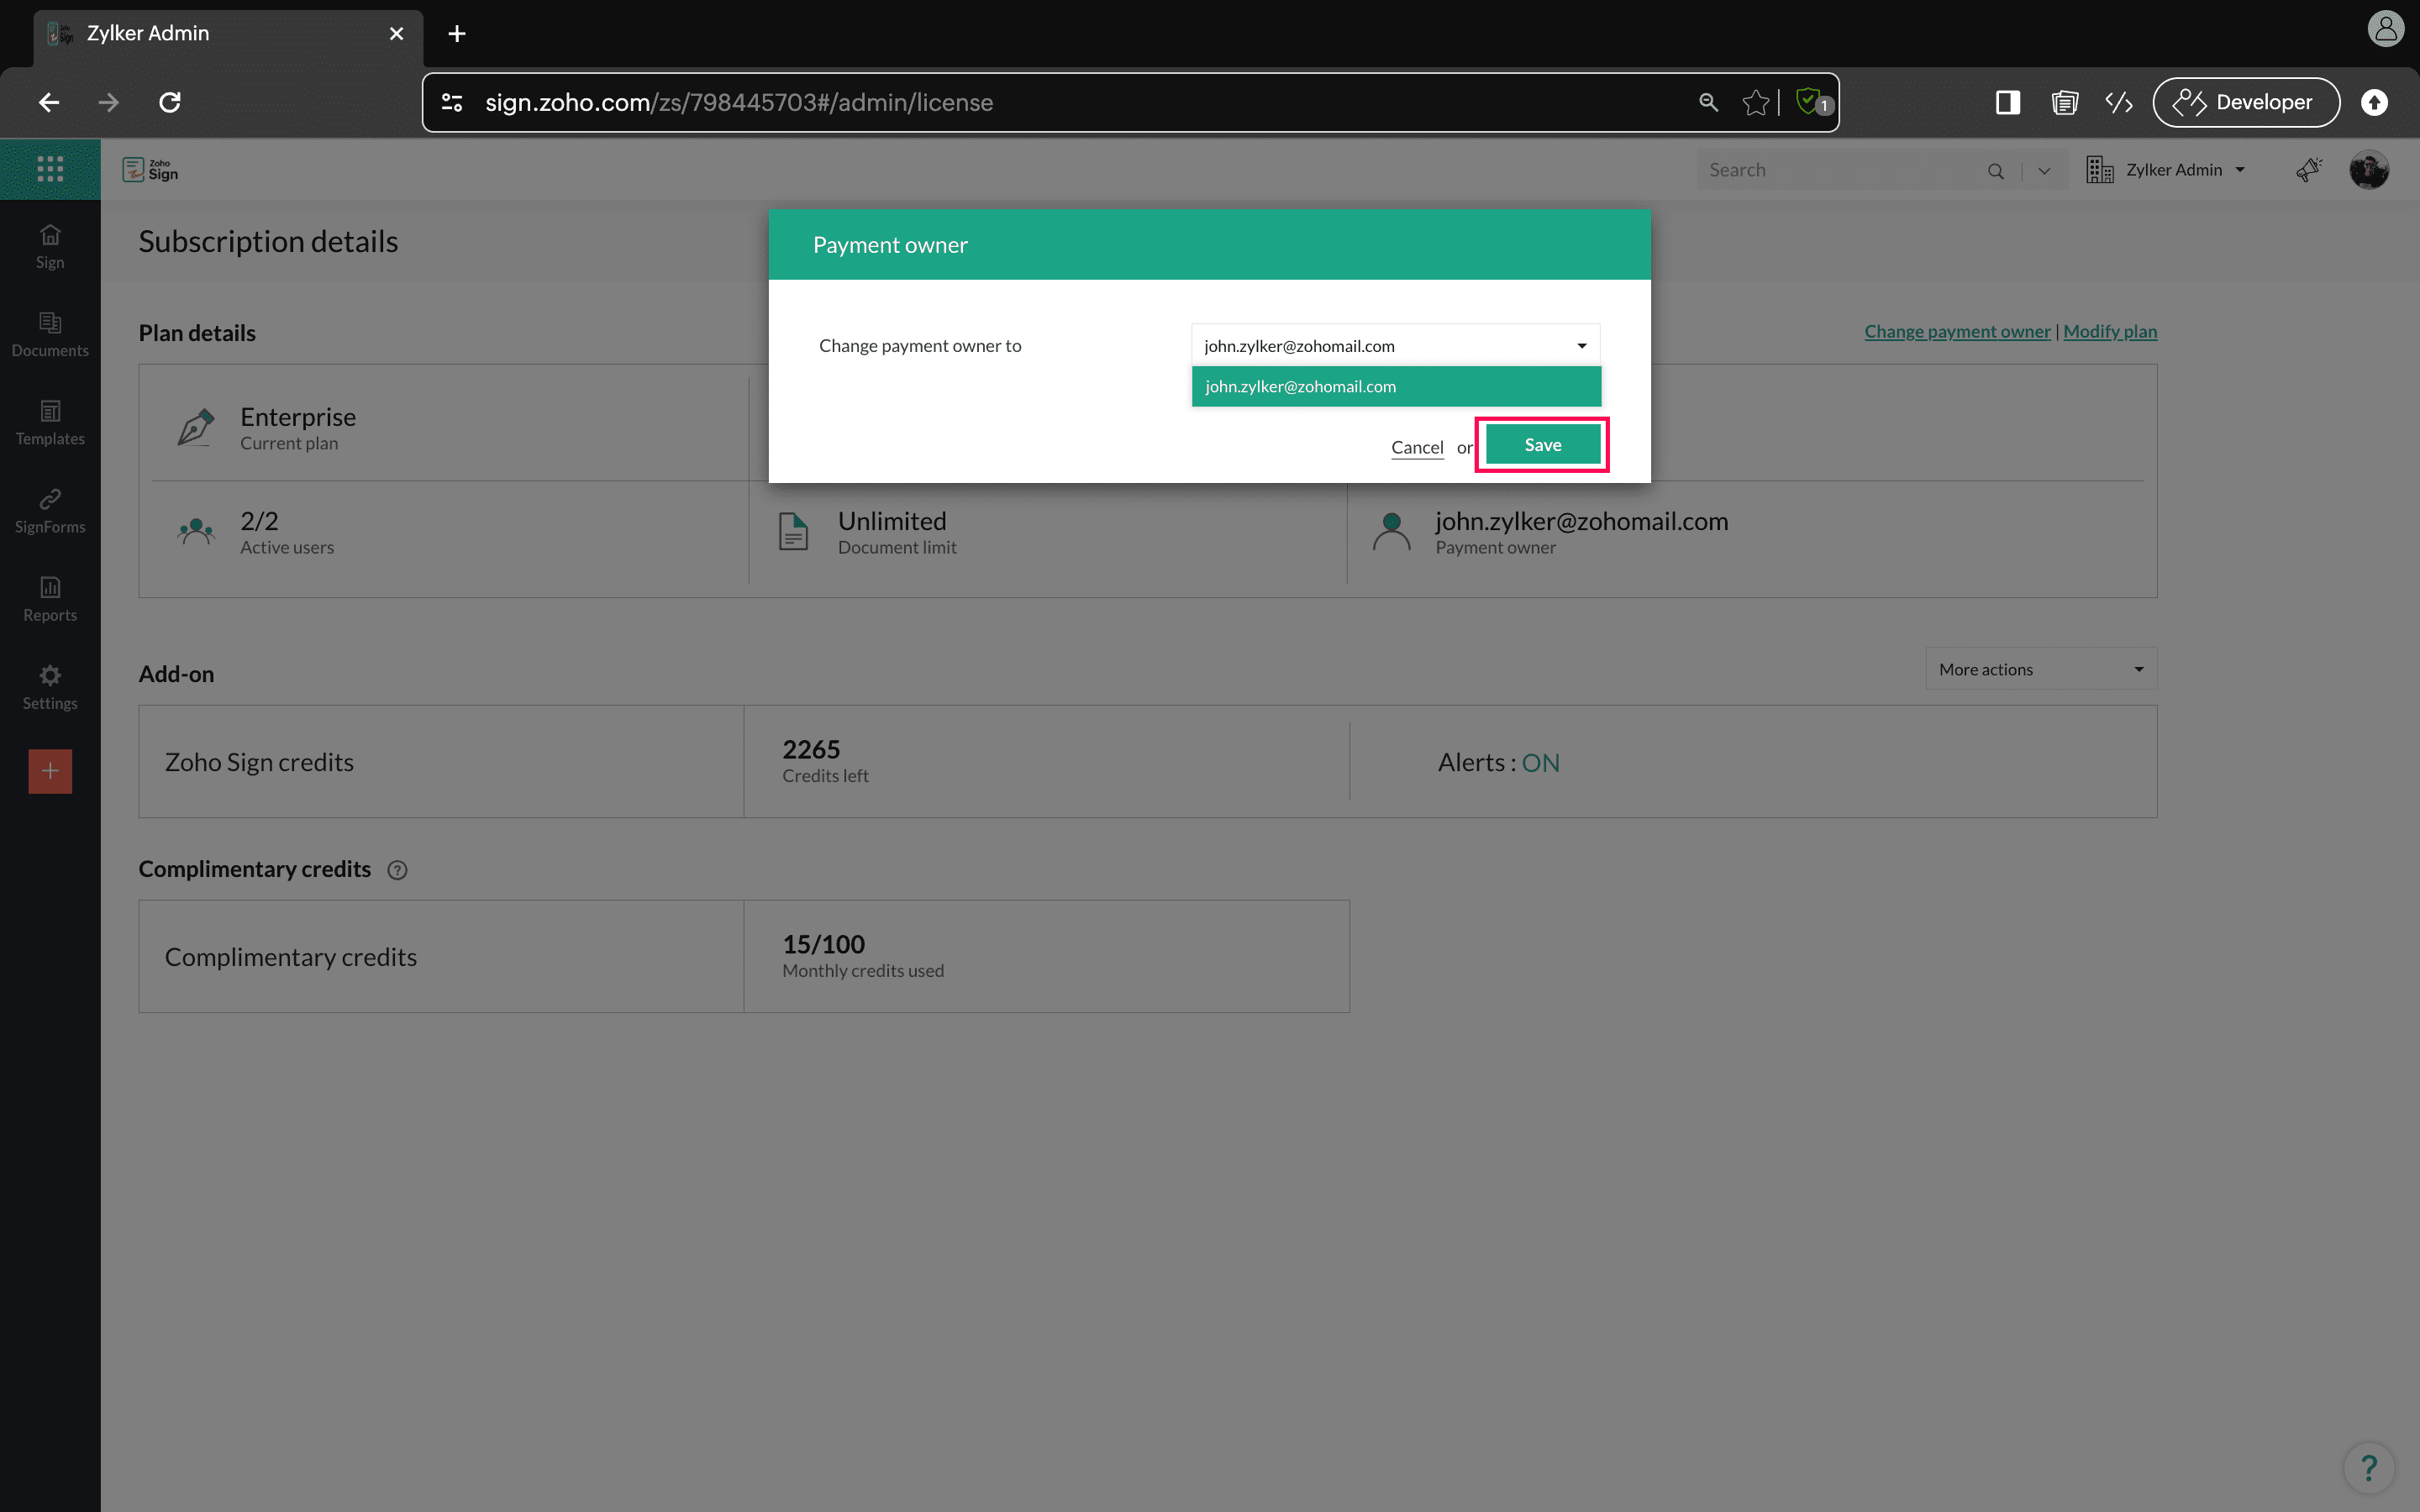This screenshot has height=1512, width=2420.
Task: Click the complimentary credits help icon
Action: pos(397,870)
